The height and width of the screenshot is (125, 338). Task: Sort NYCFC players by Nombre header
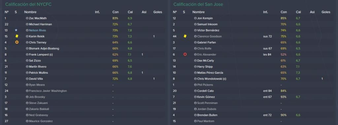coord(30,12)
